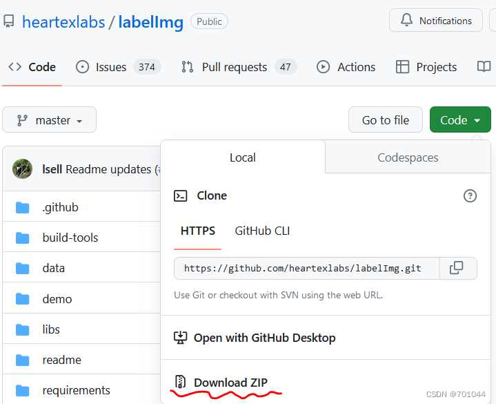This screenshot has height=404, width=496.
Task: Click the folder icon beside .github
Action: coord(23,208)
